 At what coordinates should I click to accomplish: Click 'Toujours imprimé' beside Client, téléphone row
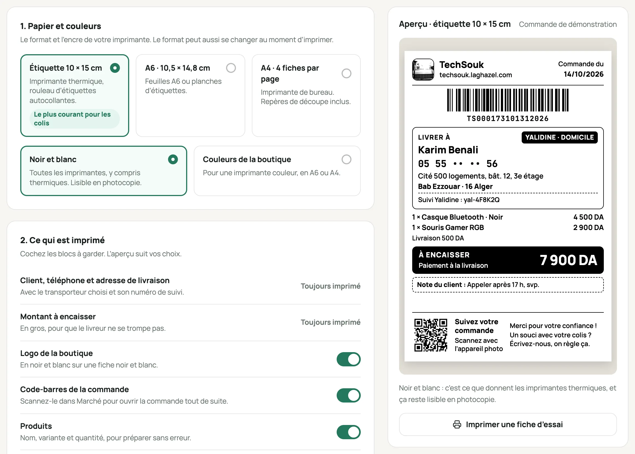tap(330, 286)
